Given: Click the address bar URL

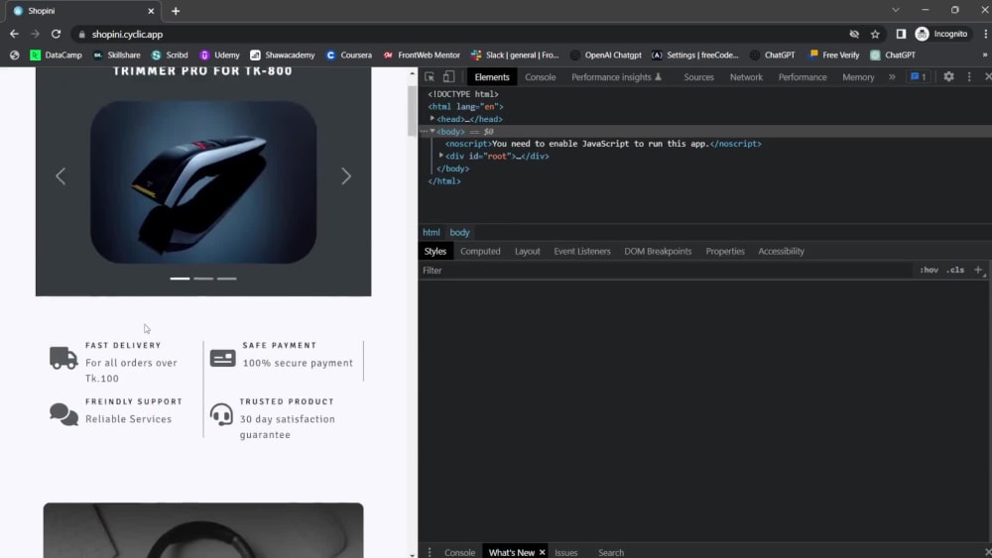Looking at the screenshot, I should point(127,34).
